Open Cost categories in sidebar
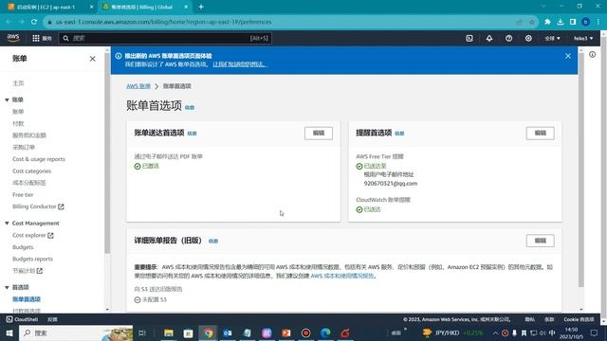Viewport: 607px width, 341px height. [x=31, y=170]
